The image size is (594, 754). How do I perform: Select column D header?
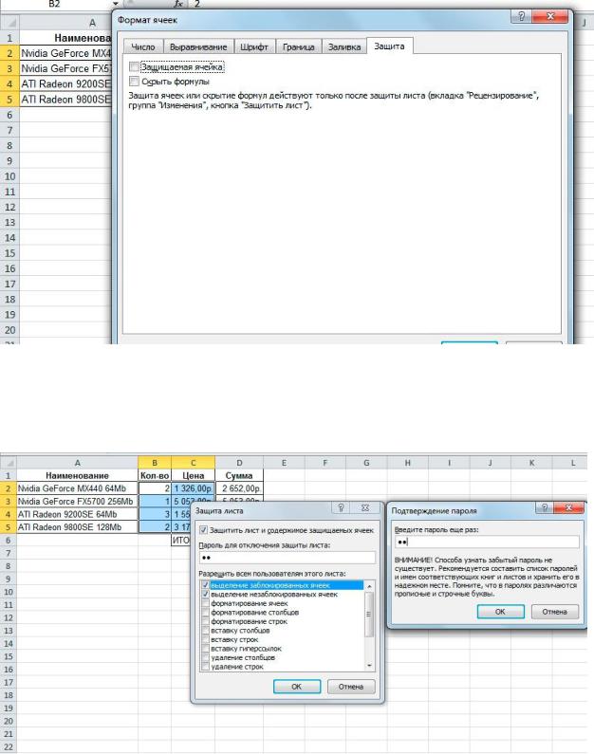[239, 463]
